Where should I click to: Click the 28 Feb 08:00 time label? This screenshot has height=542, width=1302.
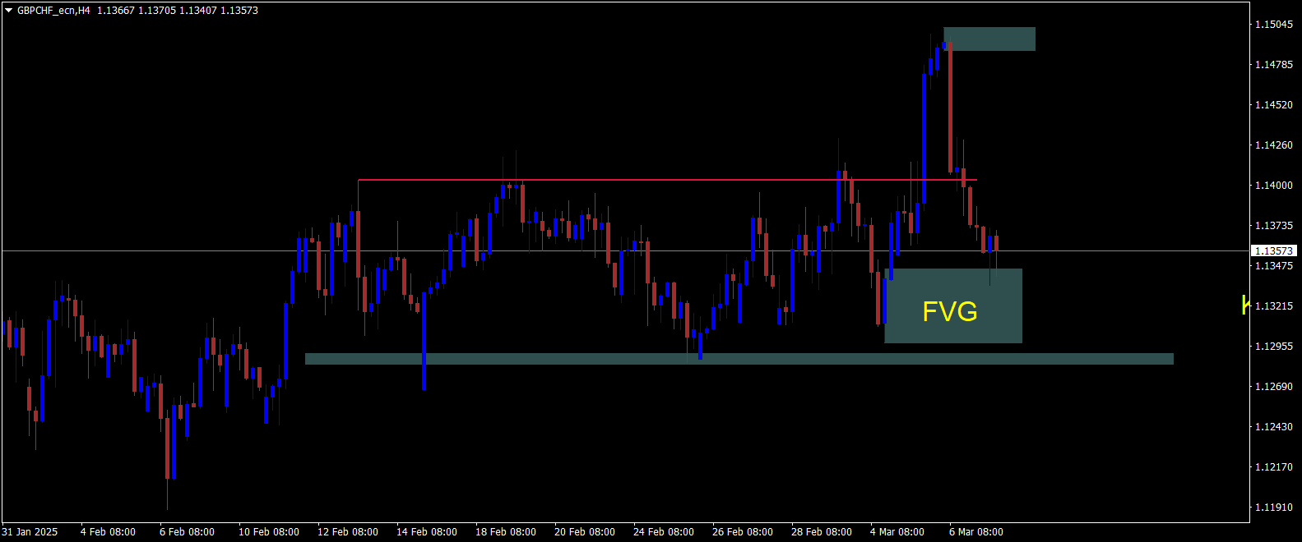click(822, 532)
